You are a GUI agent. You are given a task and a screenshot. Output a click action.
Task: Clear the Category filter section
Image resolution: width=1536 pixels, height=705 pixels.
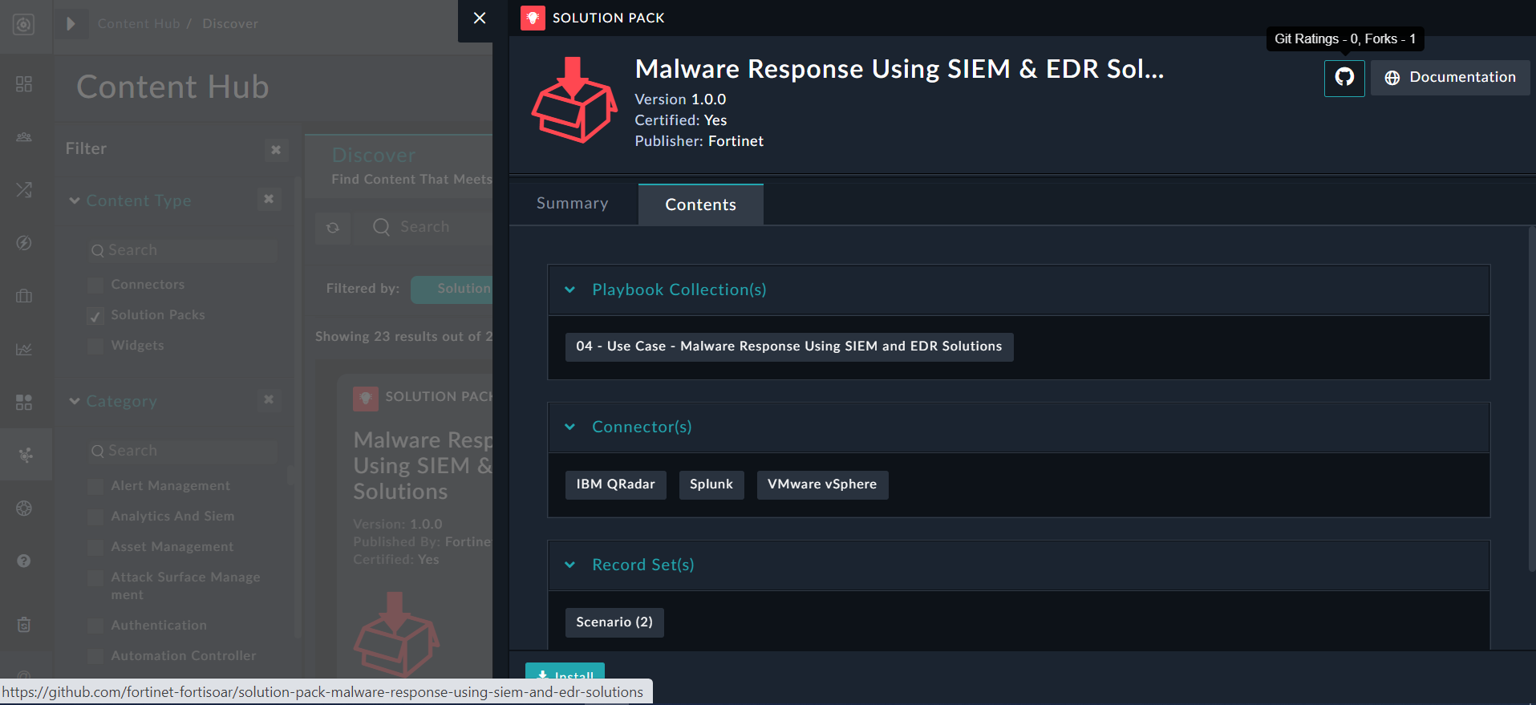[269, 399]
